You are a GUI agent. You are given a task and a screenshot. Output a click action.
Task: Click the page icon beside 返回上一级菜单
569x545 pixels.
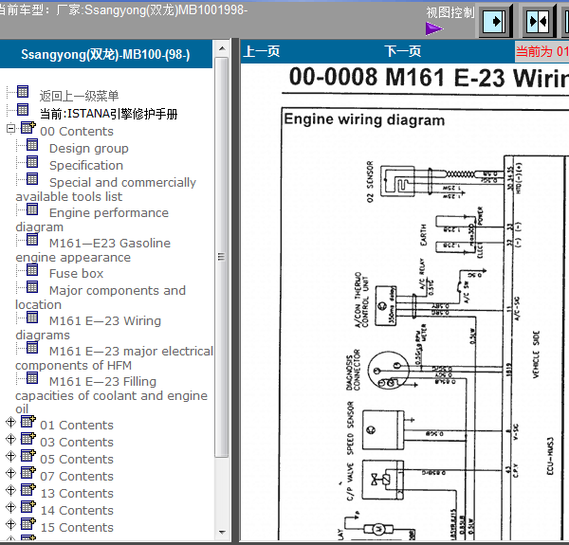tap(23, 92)
